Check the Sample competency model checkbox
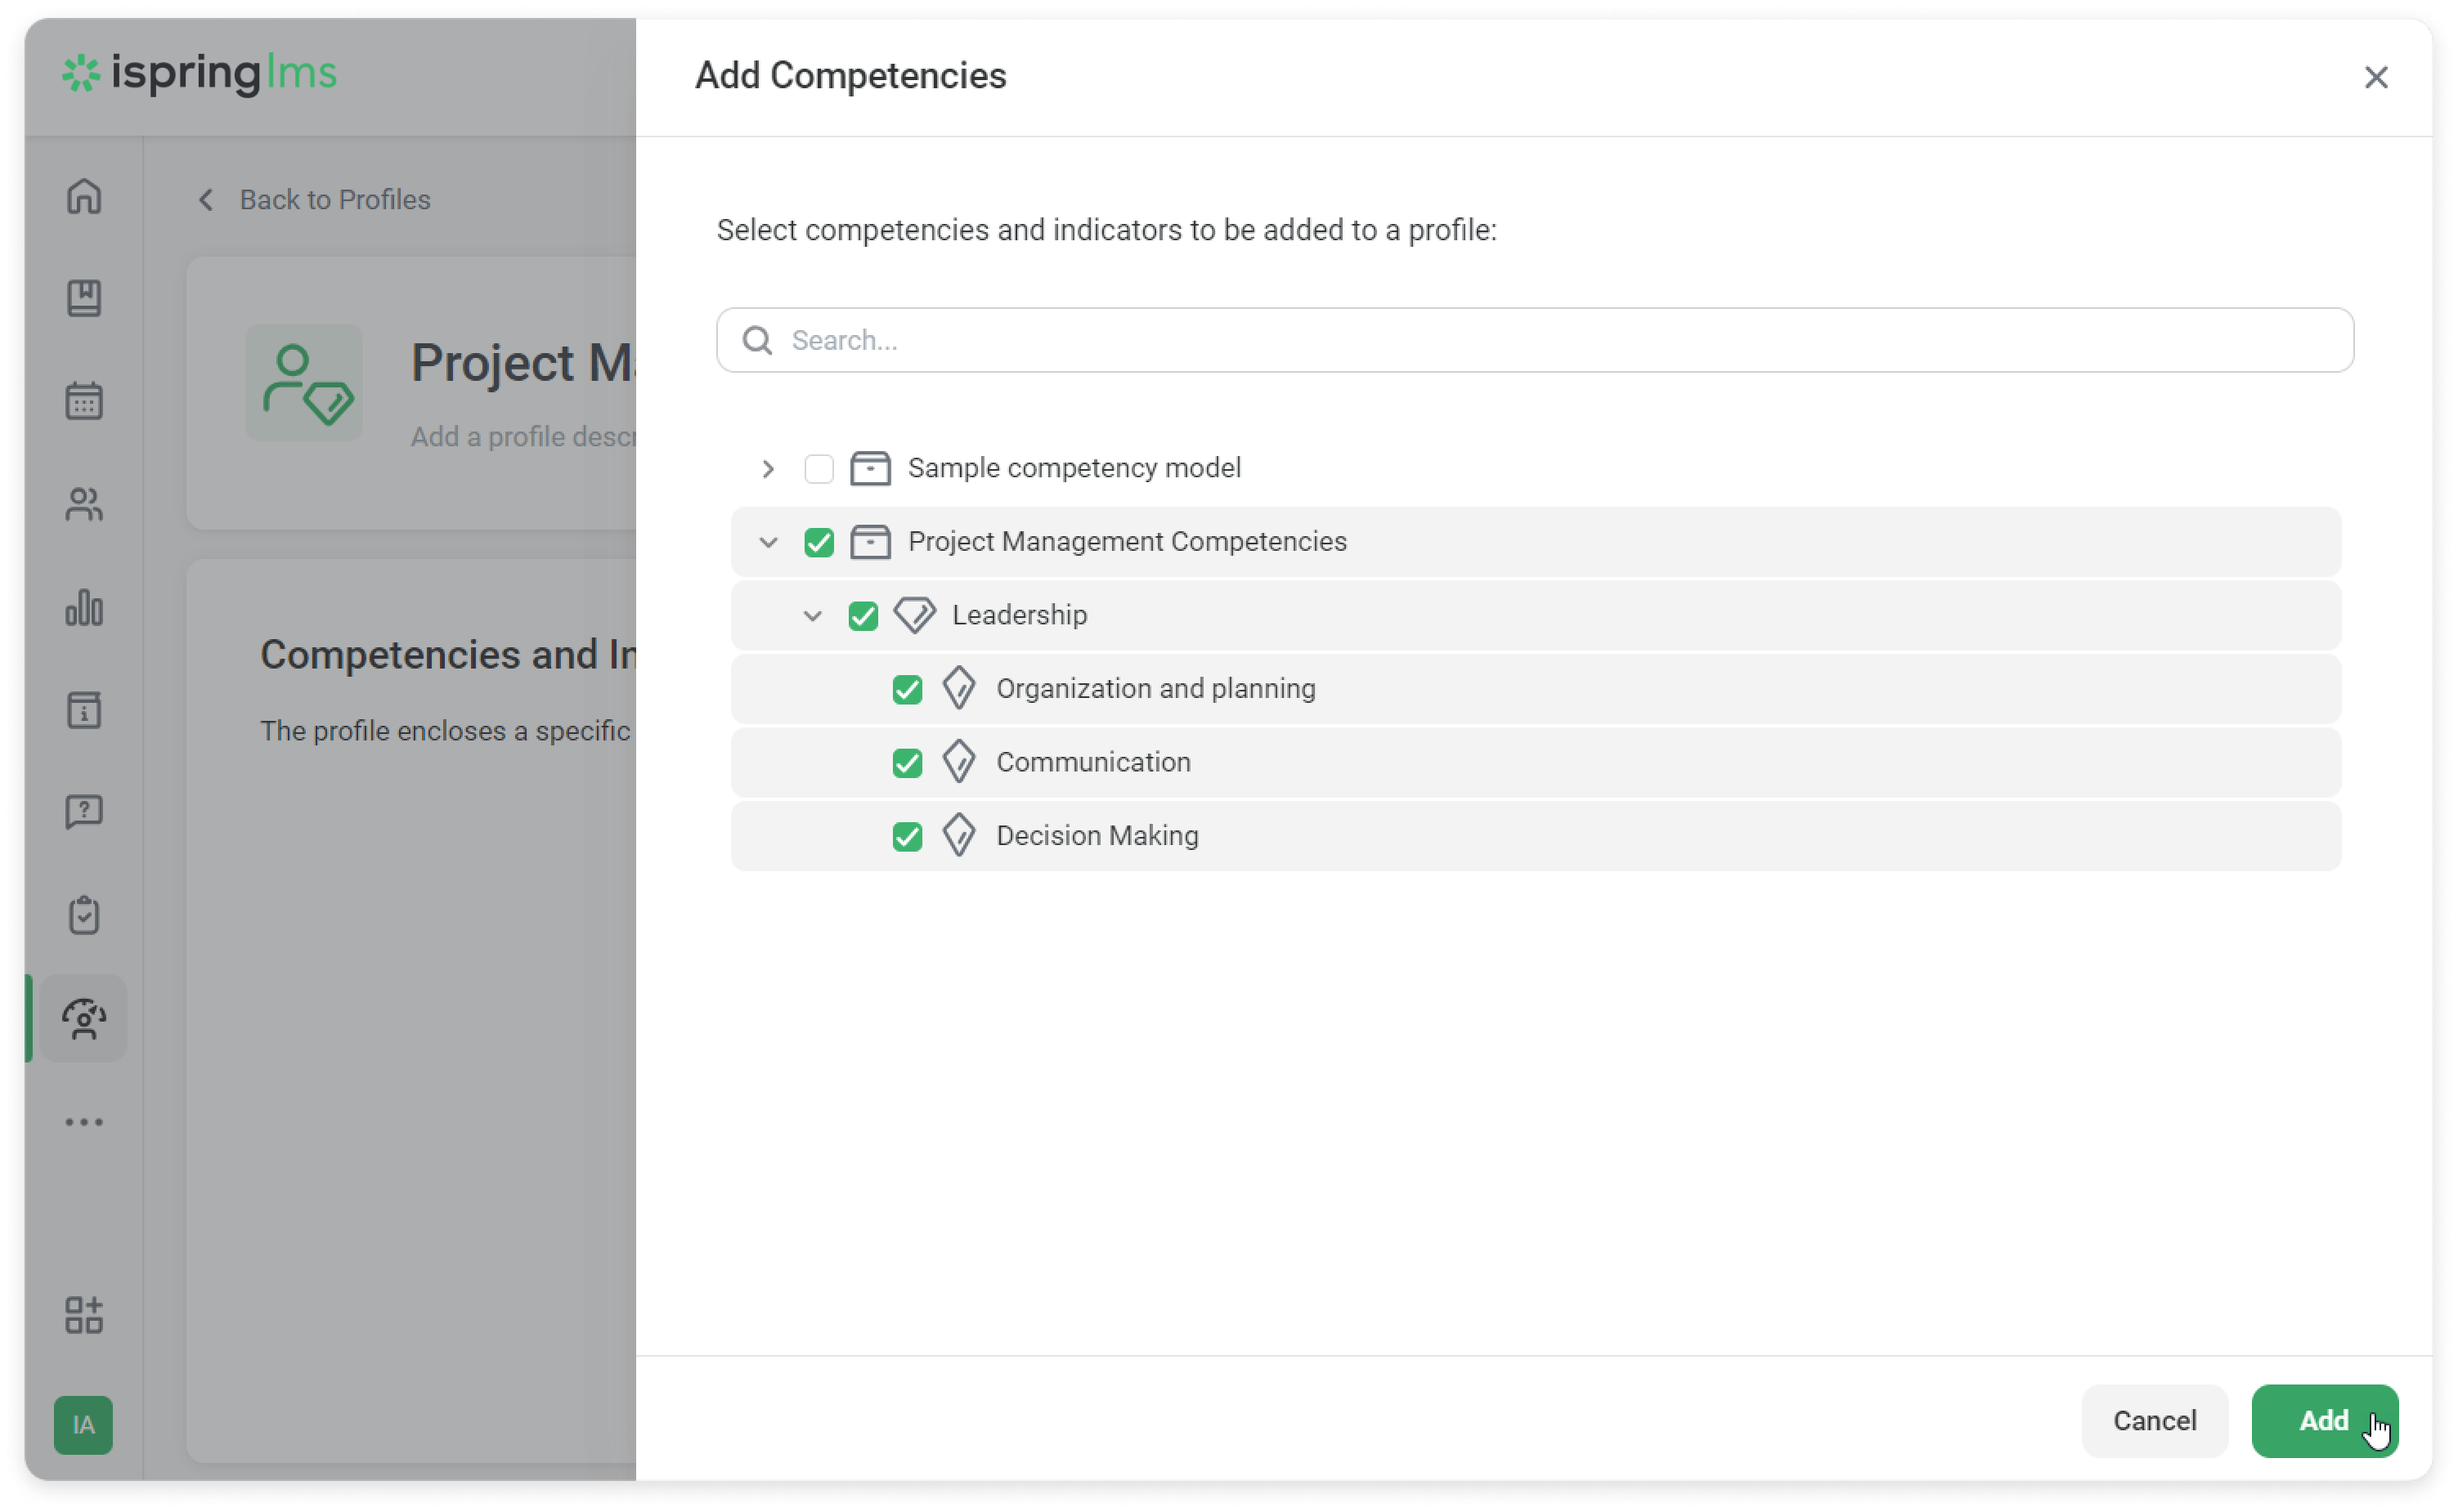 click(x=819, y=469)
